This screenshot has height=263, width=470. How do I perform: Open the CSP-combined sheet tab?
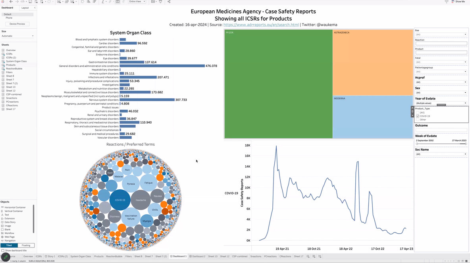[240, 256]
